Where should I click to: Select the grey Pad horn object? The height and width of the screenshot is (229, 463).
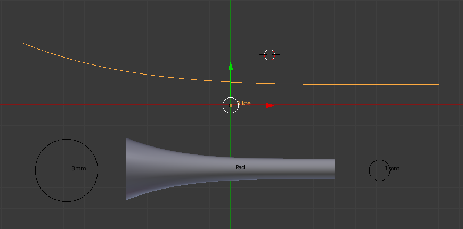click(x=230, y=169)
